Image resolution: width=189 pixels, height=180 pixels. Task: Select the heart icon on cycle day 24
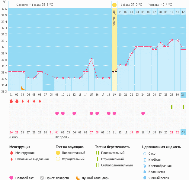143,113
